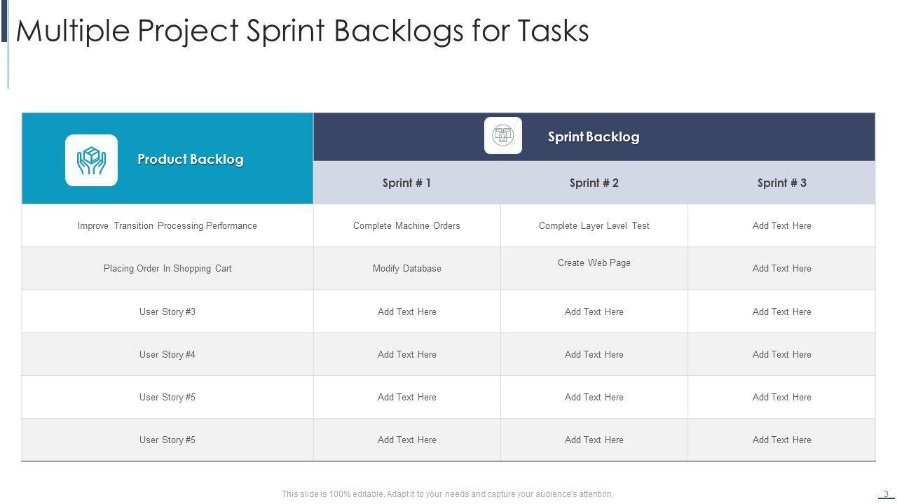Click Add Text Here beside User Story #4 under Sprint 3
897x504 pixels.
[781, 355]
